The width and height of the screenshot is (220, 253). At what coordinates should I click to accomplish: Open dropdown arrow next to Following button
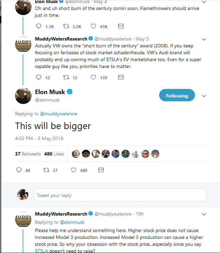pos(204,96)
